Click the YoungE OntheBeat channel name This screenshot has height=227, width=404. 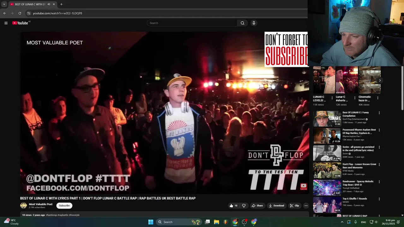(x=351, y=188)
